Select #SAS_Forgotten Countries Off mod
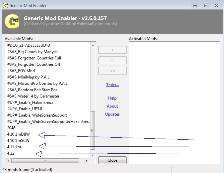224x173 pixels. click(x=34, y=64)
